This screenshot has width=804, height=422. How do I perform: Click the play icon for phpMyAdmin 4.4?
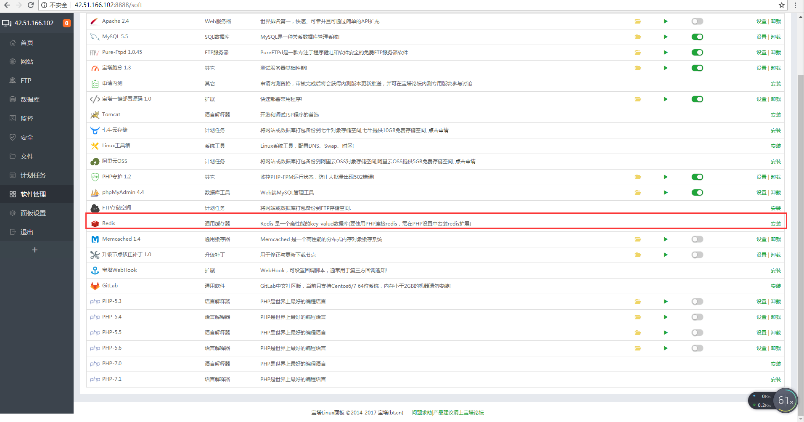(666, 193)
